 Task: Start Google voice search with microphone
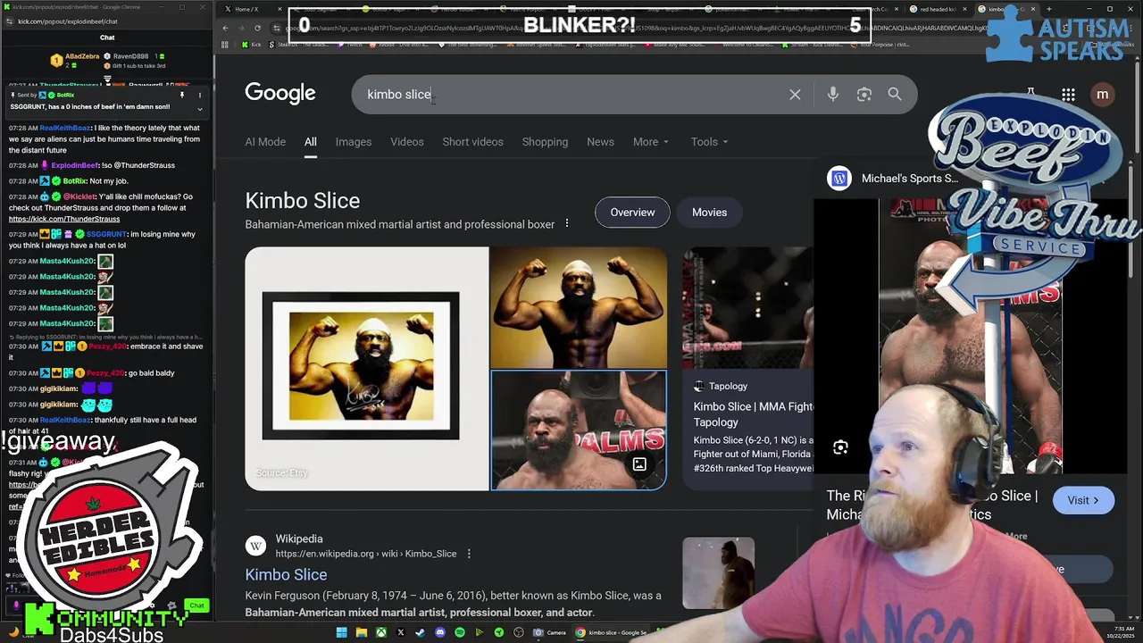pos(833,95)
